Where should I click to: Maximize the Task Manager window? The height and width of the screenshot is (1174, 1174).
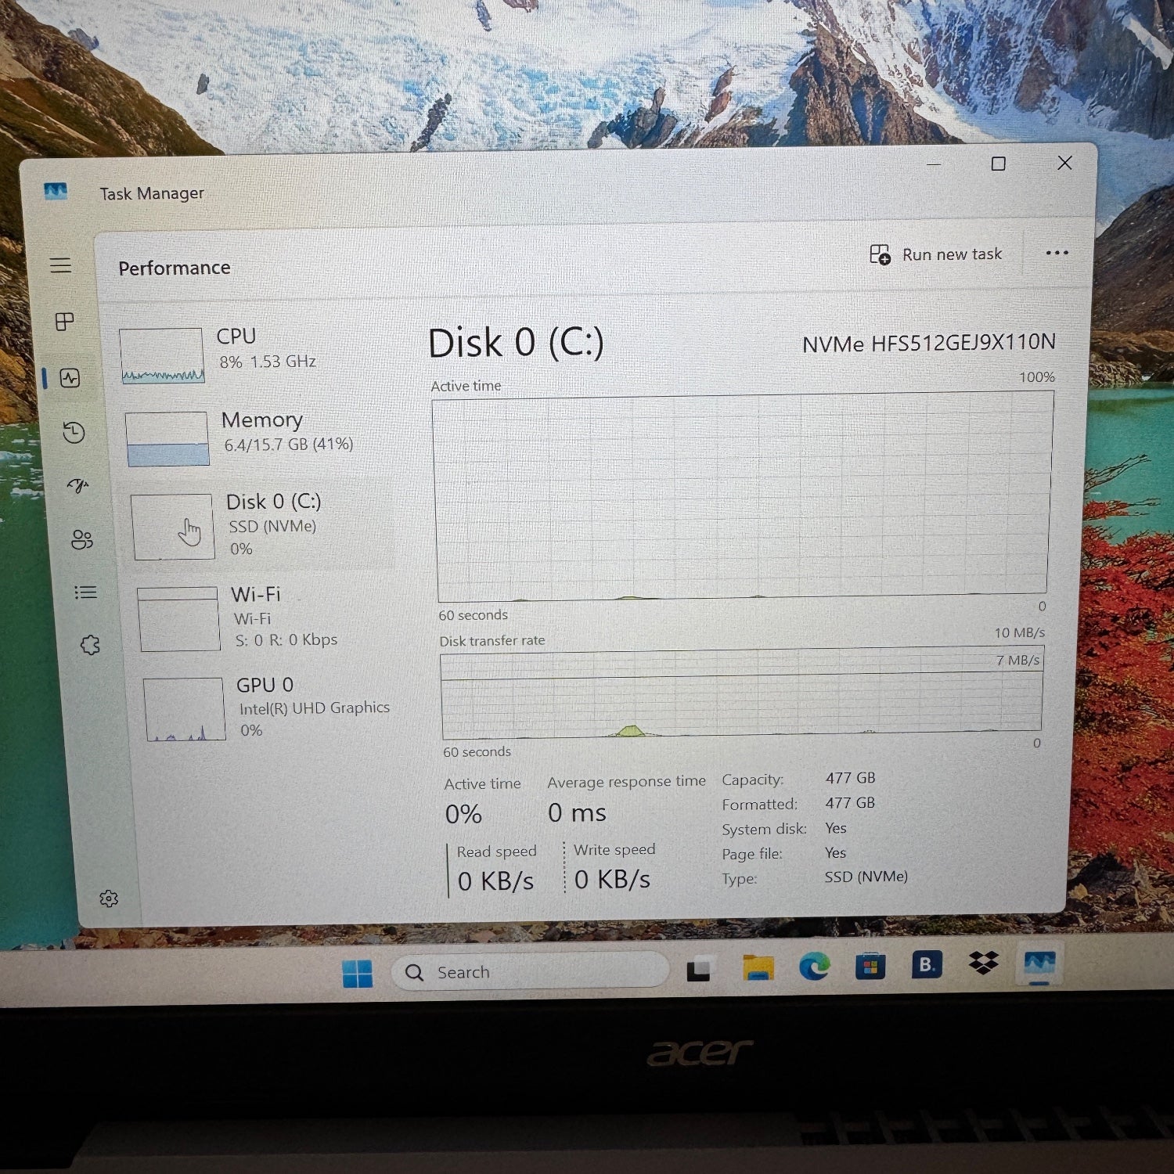point(998,164)
